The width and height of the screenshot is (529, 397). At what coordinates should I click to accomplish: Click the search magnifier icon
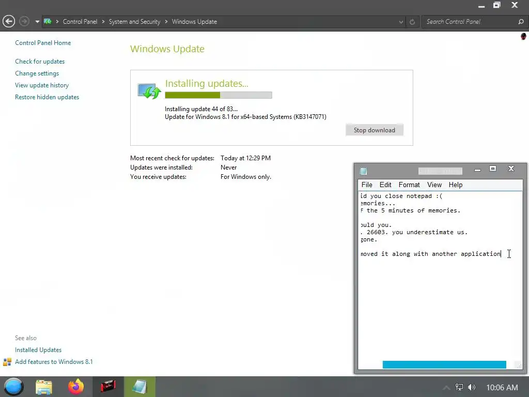521,22
